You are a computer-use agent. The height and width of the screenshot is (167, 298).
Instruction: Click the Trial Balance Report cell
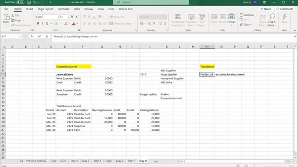[x=68, y=106]
